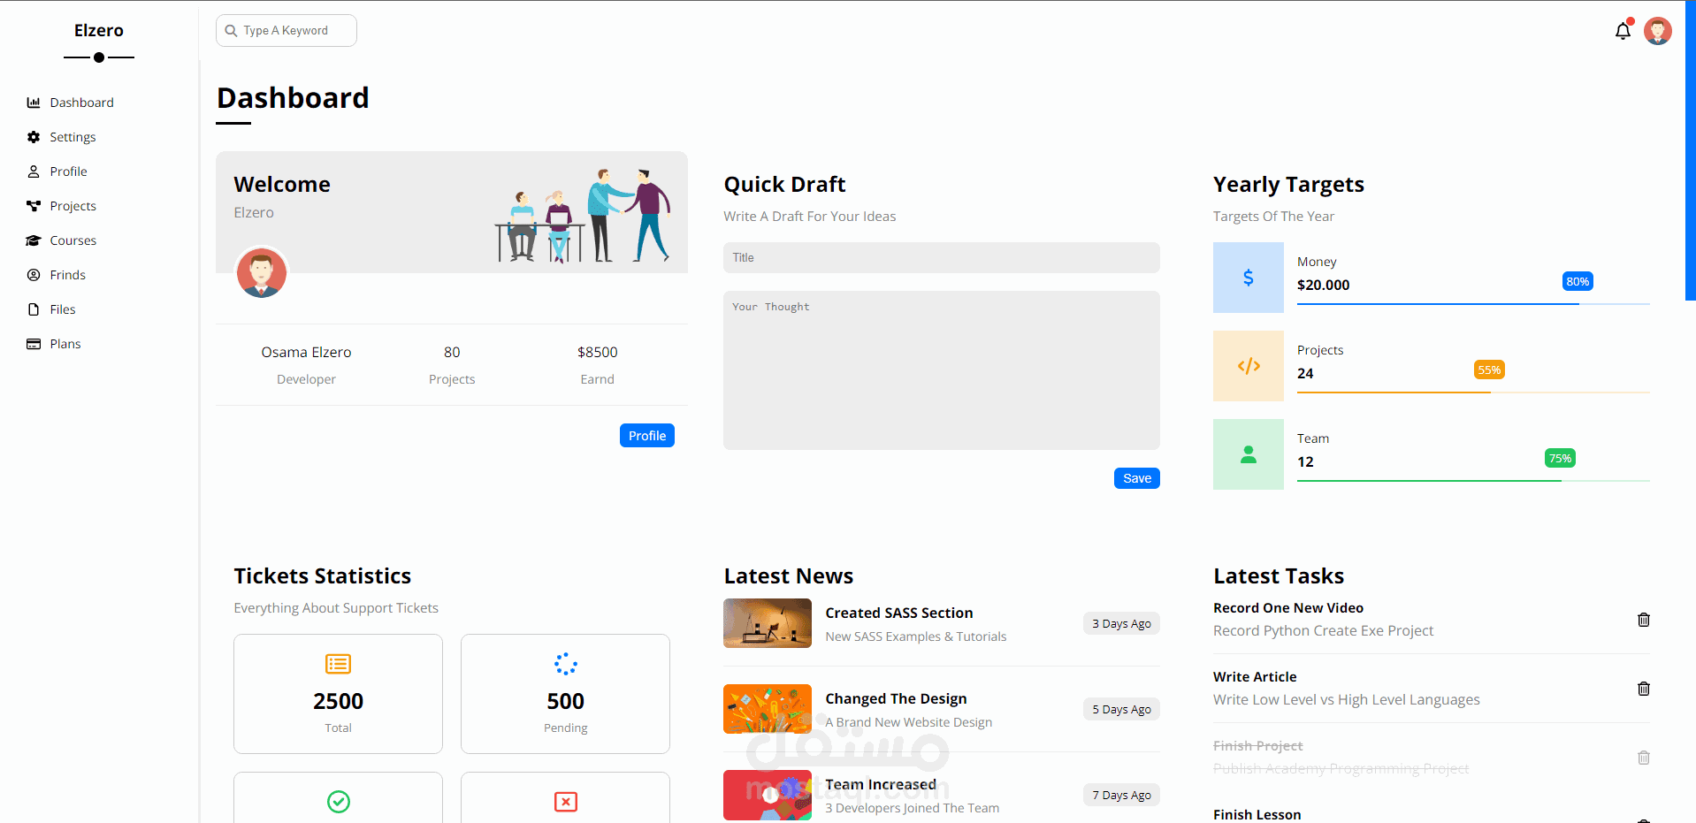Open the Changed The Design news thumbnail
This screenshot has height=823, width=1696.
point(768,709)
